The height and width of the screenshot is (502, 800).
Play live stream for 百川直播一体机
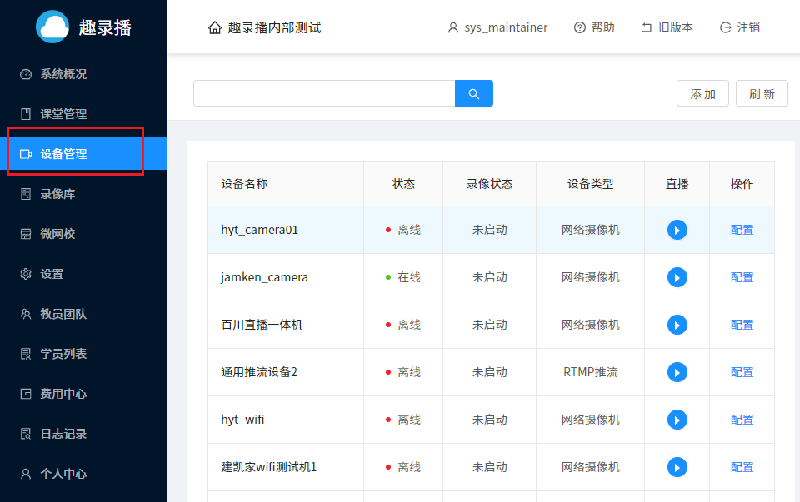pos(677,325)
